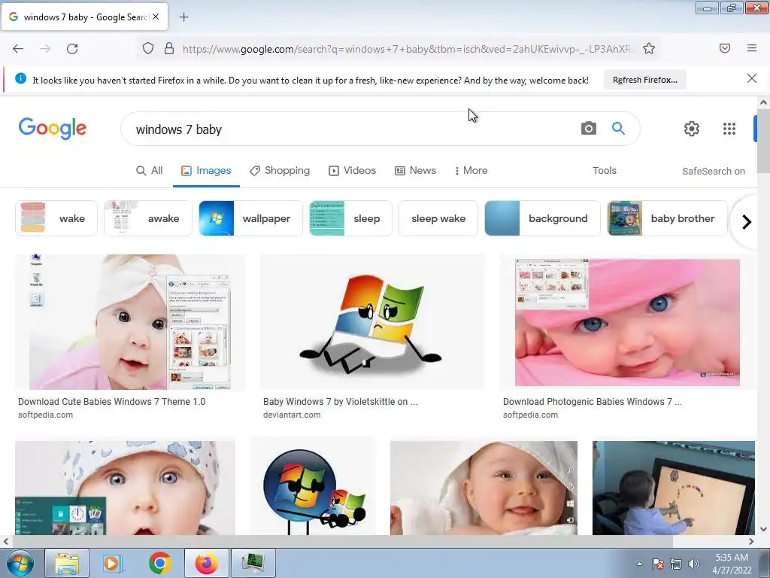Select the wallpaper suggestion chip

pyautogui.click(x=250, y=218)
